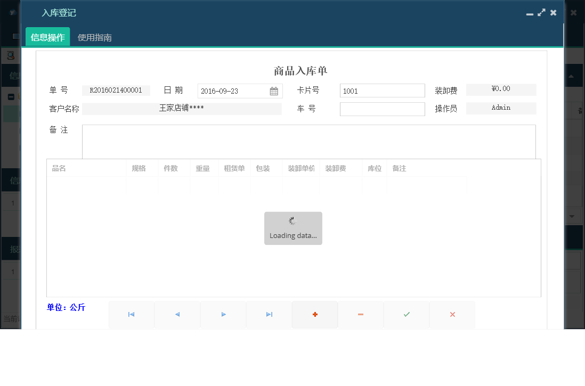Delete the selected entry with the minus icon

tap(360, 315)
